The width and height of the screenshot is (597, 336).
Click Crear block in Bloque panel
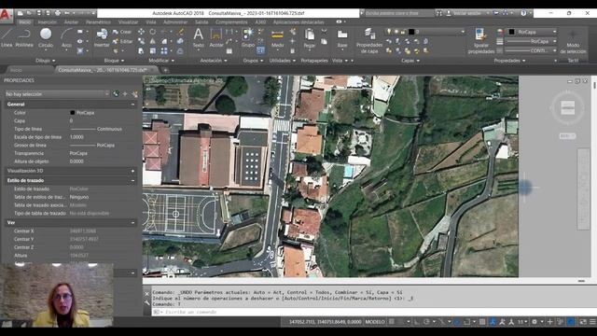point(122,32)
